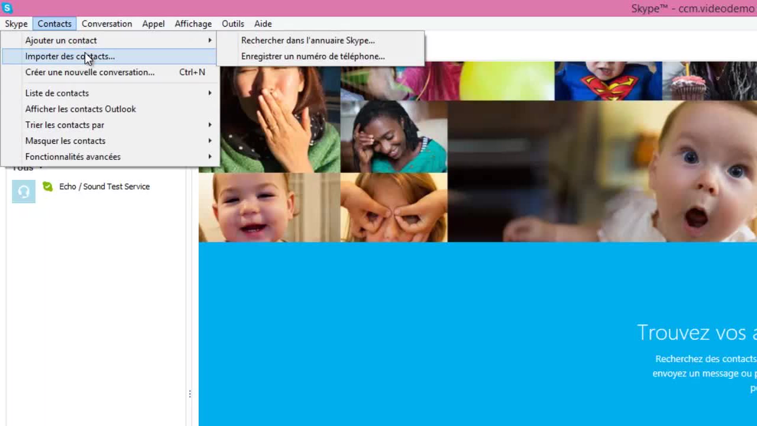Choose Enregistrer un numéro de téléphone
The height and width of the screenshot is (426, 757).
point(313,56)
